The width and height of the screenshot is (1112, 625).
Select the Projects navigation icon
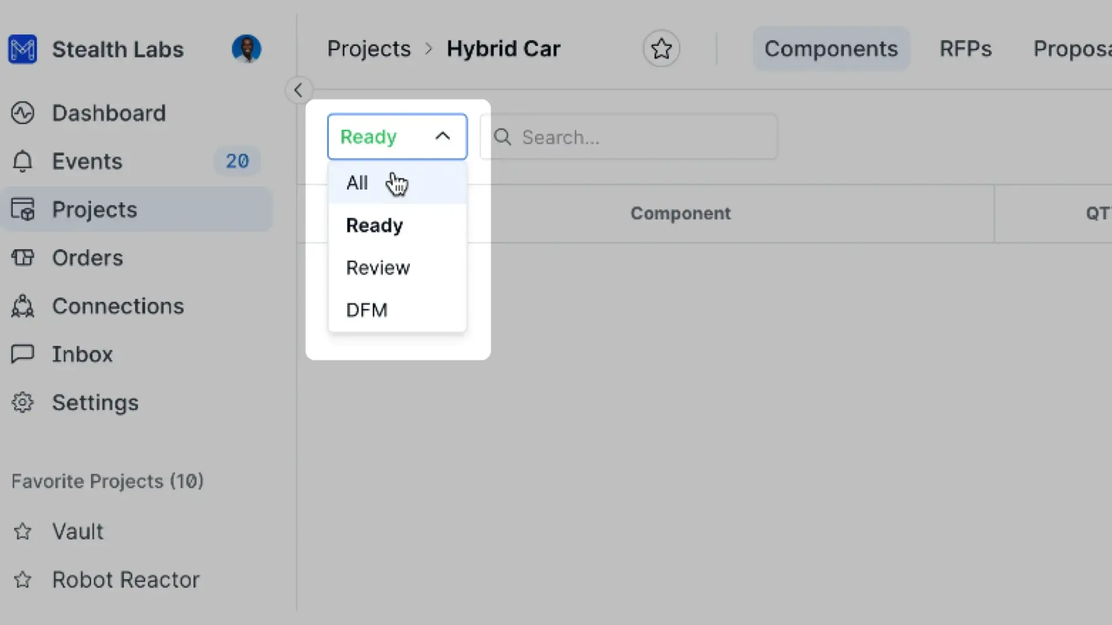pyautogui.click(x=22, y=209)
